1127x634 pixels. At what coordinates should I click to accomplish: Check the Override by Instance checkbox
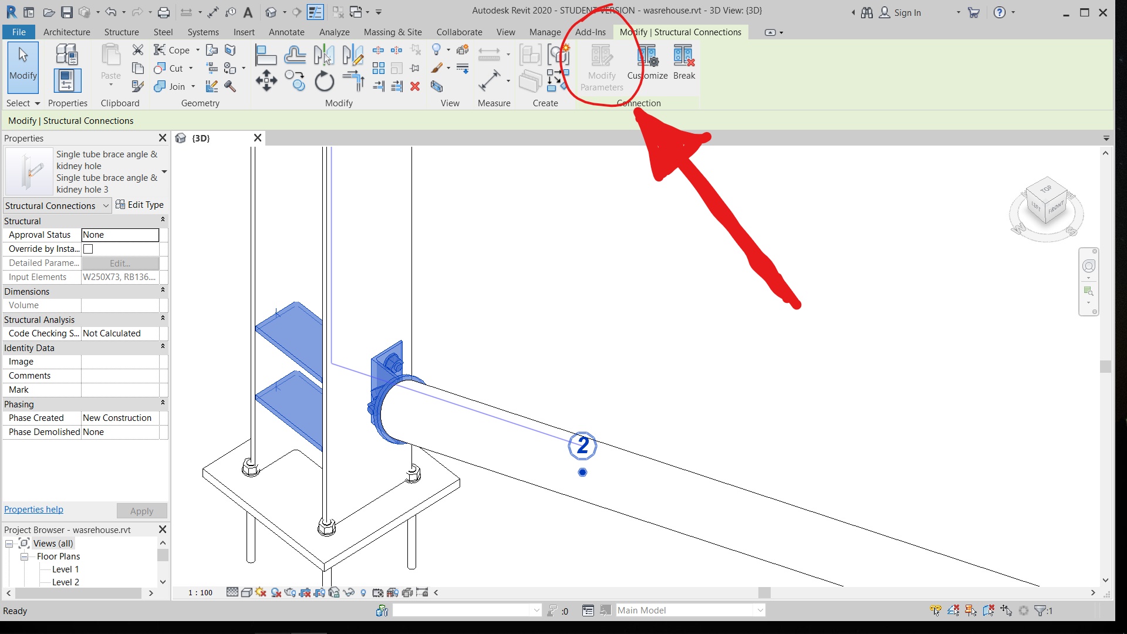tap(87, 248)
